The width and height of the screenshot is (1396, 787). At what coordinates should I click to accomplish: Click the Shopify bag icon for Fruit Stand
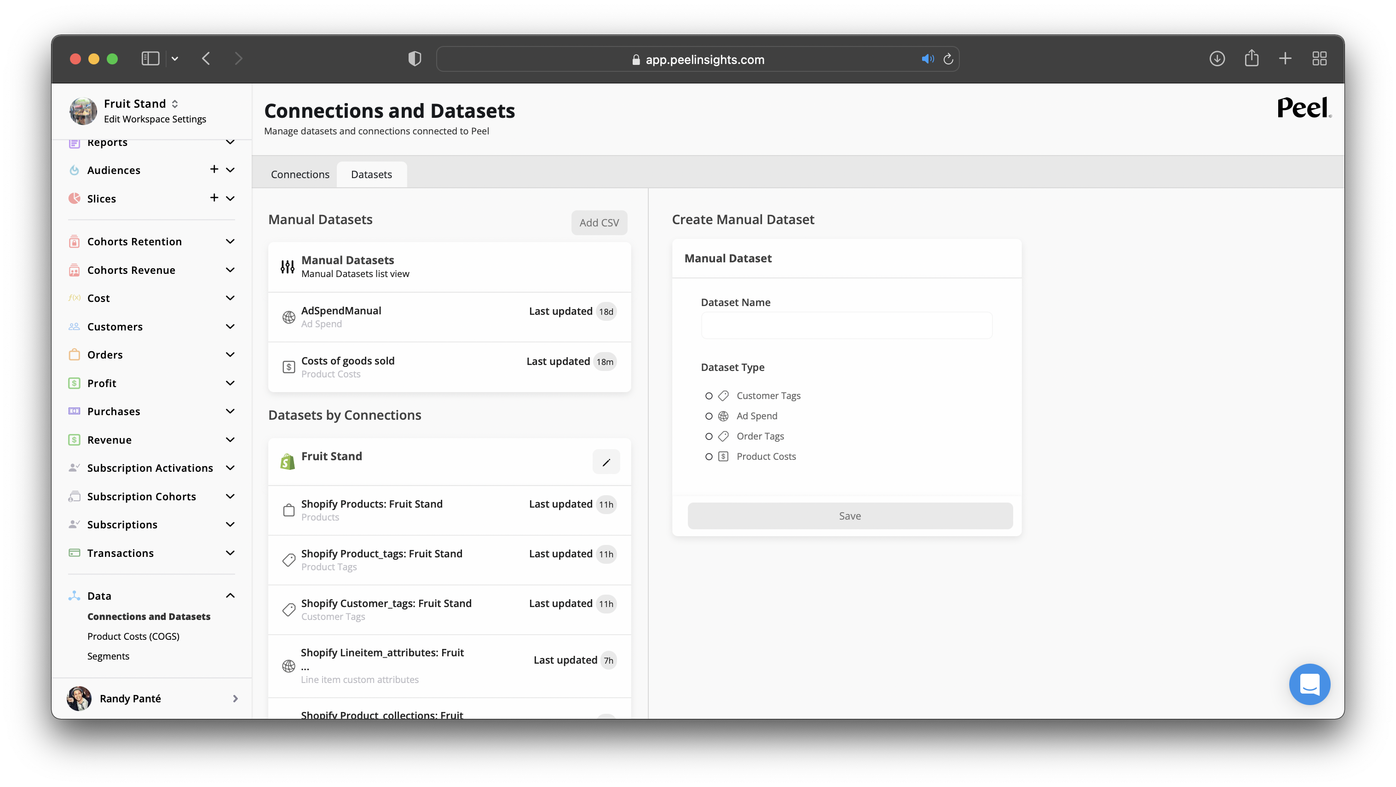288,462
